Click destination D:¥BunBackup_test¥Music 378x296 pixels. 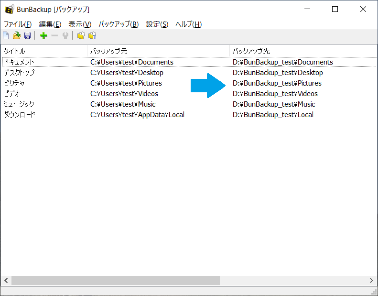click(274, 104)
